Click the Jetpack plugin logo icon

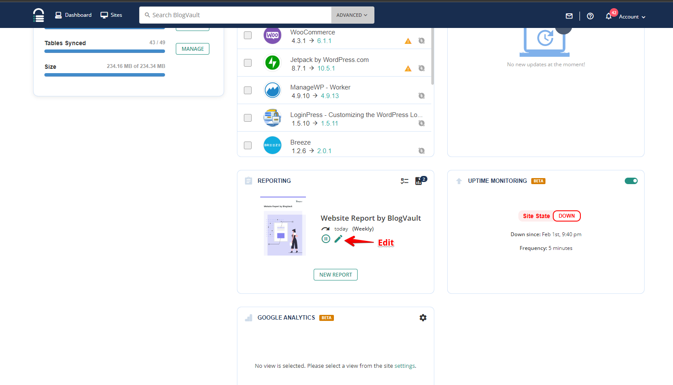(272, 63)
